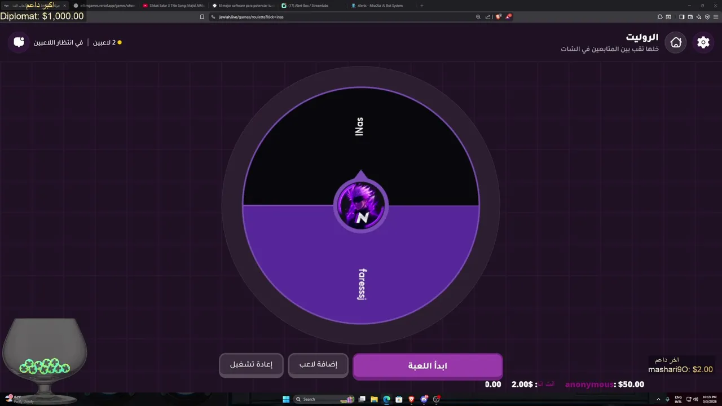The width and height of the screenshot is (722, 406).
Task: Bookmark this page icon in address bar
Action: point(202,17)
